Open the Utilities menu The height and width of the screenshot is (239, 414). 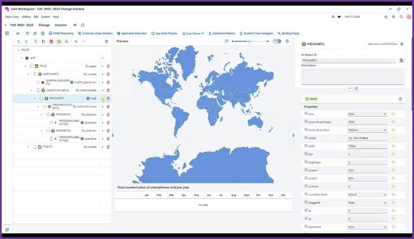[x=26, y=17]
